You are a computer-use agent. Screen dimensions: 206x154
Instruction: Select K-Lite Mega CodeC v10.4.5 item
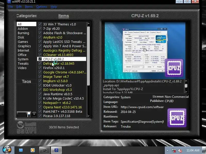[63, 99]
